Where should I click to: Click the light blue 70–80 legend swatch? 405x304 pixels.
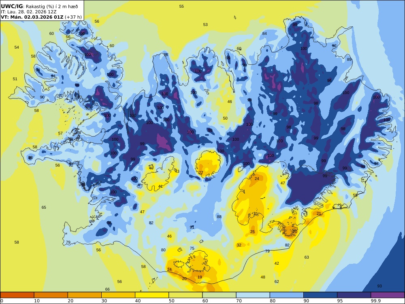click(253, 295)
